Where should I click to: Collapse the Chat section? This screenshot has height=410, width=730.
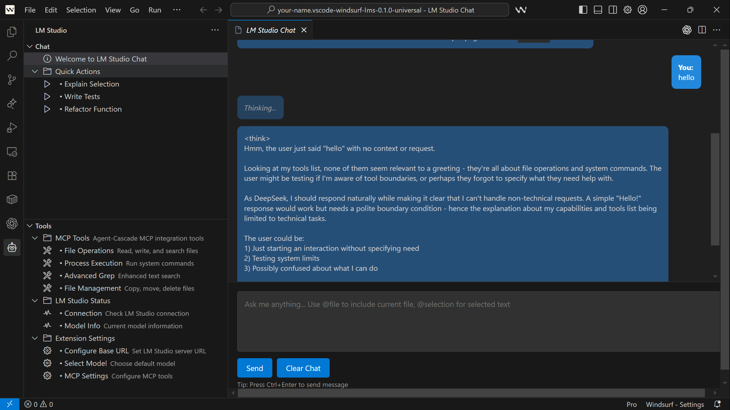pos(30,46)
